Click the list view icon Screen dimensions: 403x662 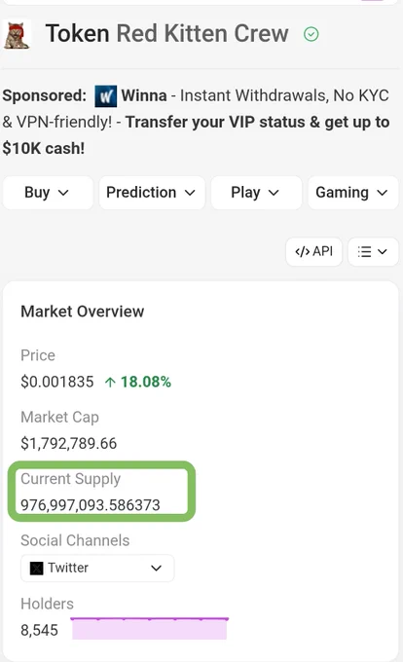[364, 252]
